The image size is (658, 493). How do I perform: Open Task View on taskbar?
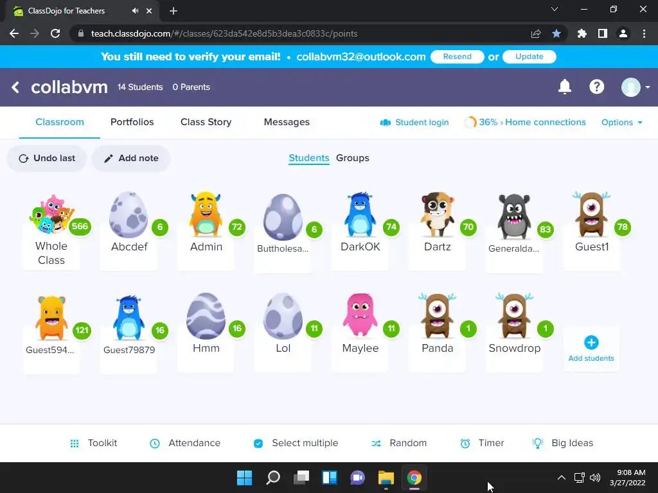301,478
